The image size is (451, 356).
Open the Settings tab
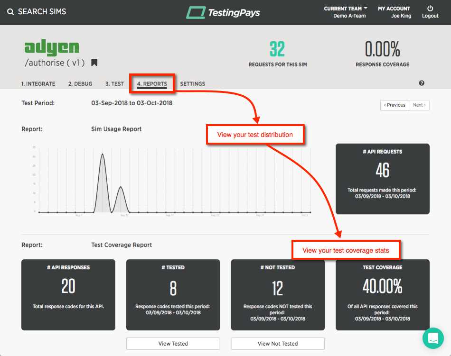point(193,84)
